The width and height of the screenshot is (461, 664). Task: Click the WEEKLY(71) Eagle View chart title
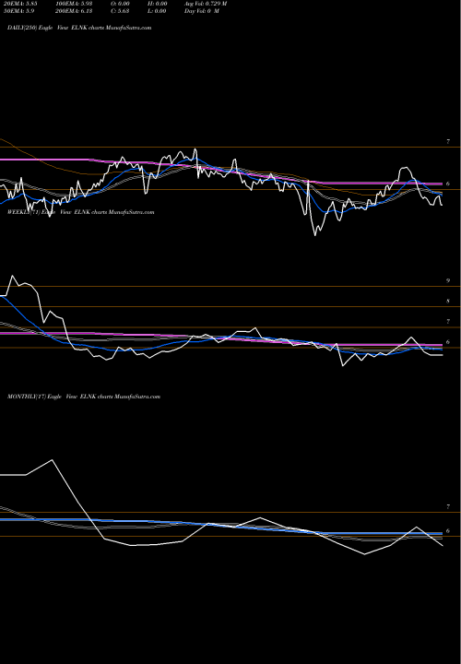81,212
